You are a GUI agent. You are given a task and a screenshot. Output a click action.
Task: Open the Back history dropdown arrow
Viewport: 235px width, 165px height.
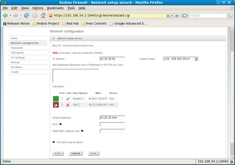tap(10, 16)
